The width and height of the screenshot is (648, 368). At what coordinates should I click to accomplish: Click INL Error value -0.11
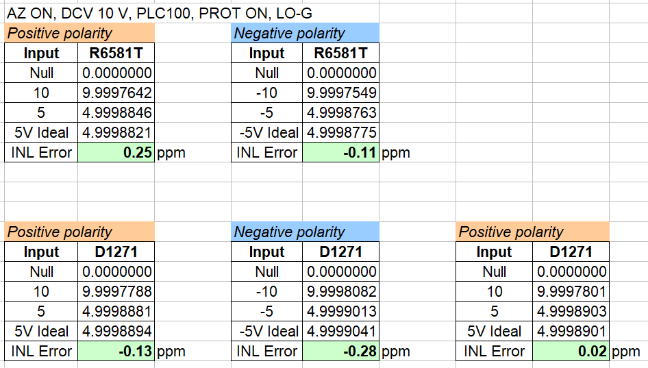(x=341, y=152)
